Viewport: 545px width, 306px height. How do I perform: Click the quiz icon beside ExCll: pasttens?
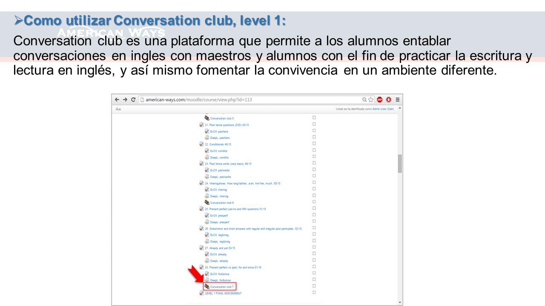[207, 131]
